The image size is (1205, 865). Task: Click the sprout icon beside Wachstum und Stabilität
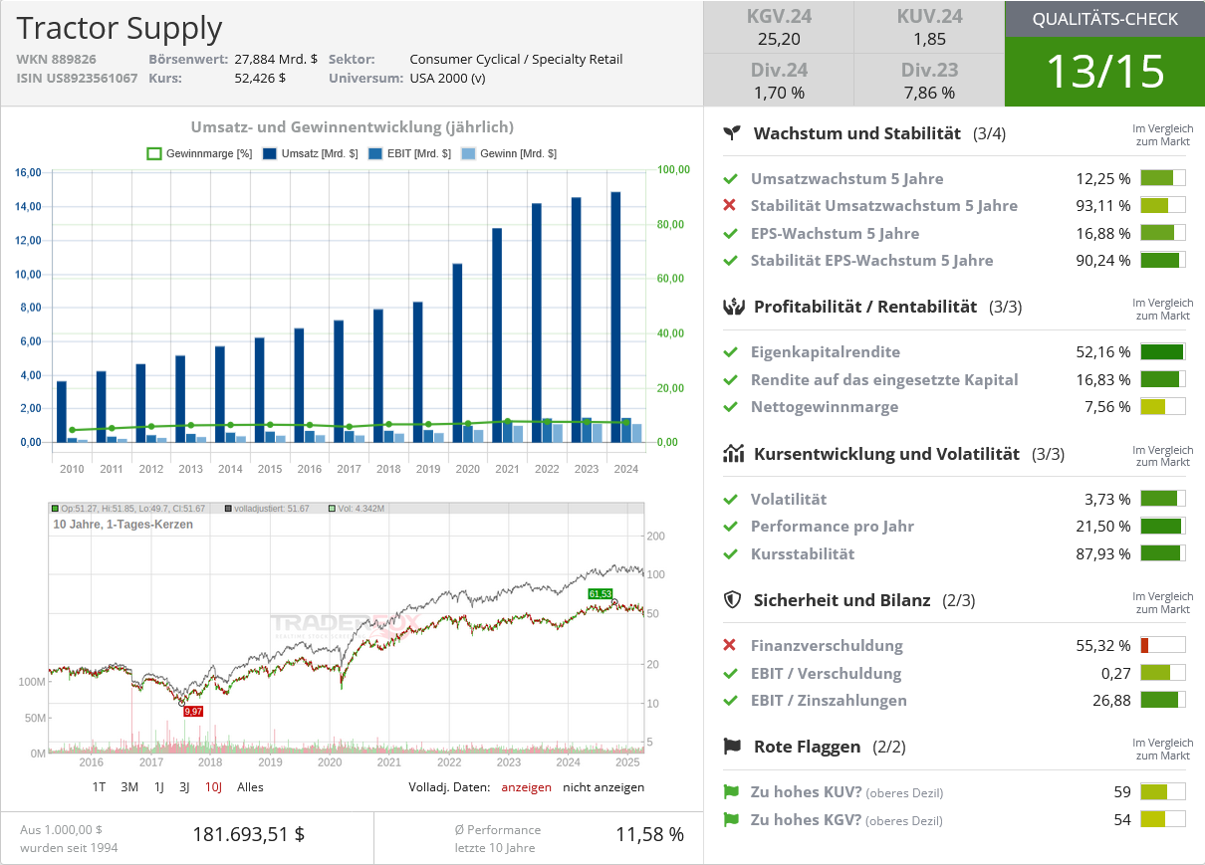(733, 132)
